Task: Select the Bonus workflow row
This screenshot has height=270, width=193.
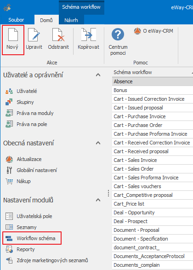Action: tap(153, 90)
